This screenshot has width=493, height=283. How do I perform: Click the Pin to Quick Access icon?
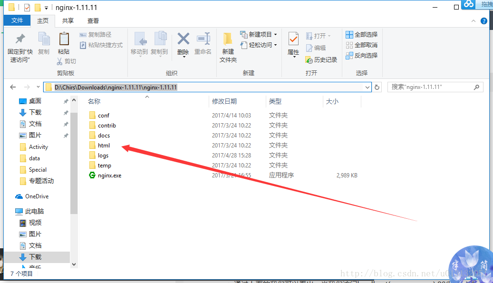coord(20,39)
